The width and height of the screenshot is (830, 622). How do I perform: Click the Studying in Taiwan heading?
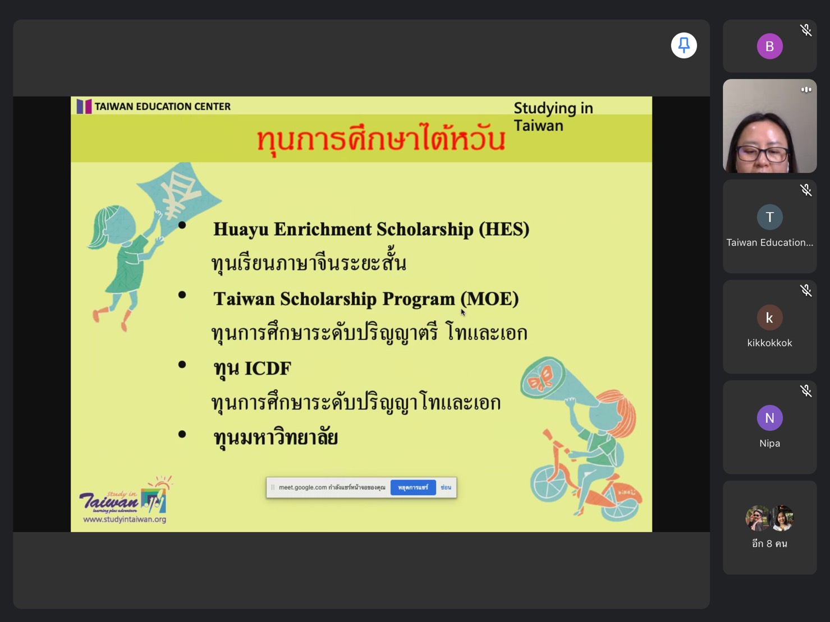point(553,117)
